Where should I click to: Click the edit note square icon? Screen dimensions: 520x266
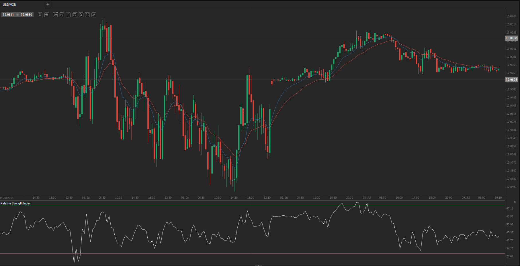click(87, 15)
